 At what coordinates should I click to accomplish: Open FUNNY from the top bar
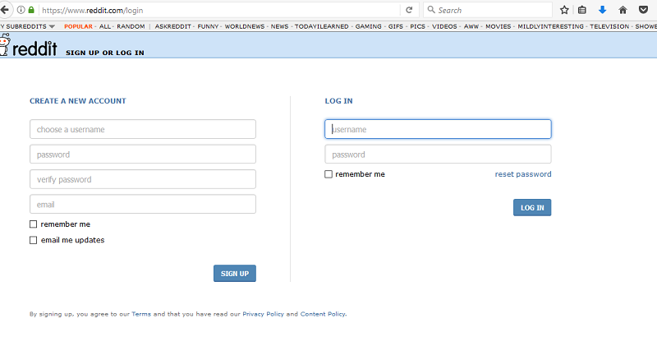pyautogui.click(x=209, y=26)
